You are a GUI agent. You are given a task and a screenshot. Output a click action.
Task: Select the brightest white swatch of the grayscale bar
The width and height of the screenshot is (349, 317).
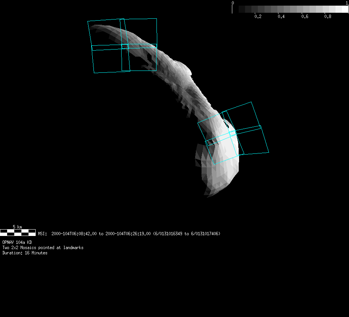[345, 9]
